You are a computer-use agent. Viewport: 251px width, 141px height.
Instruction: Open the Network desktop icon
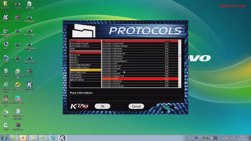point(6,59)
